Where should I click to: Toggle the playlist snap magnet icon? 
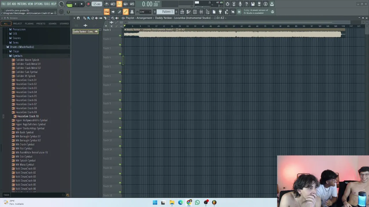click(78, 18)
